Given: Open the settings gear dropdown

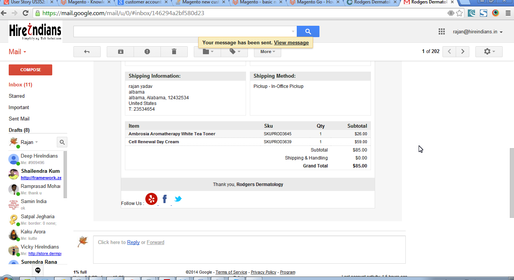Looking at the screenshot, I should pyautogui.click(x=489, y=52).
